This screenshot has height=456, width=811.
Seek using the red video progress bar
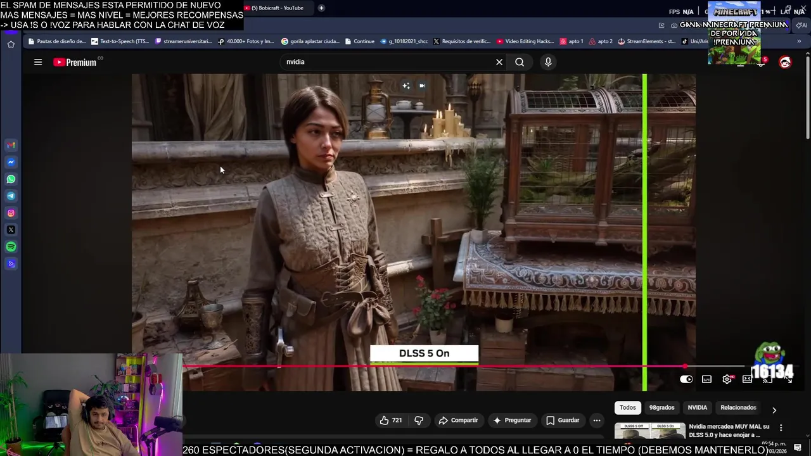[x=434, y=367]
